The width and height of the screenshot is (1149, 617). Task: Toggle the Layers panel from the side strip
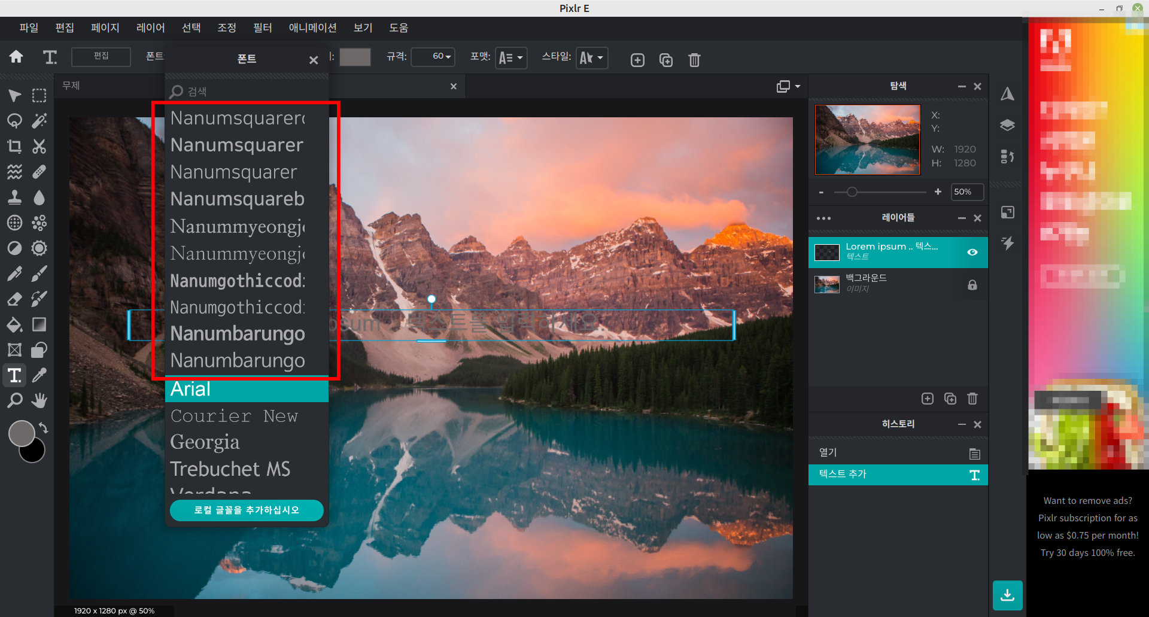(1008, 125)
